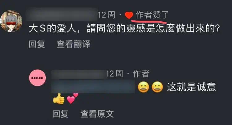Select the reply text 这就是诚意
The height and width of the screenshot is (125, 232).
point(191,87)
